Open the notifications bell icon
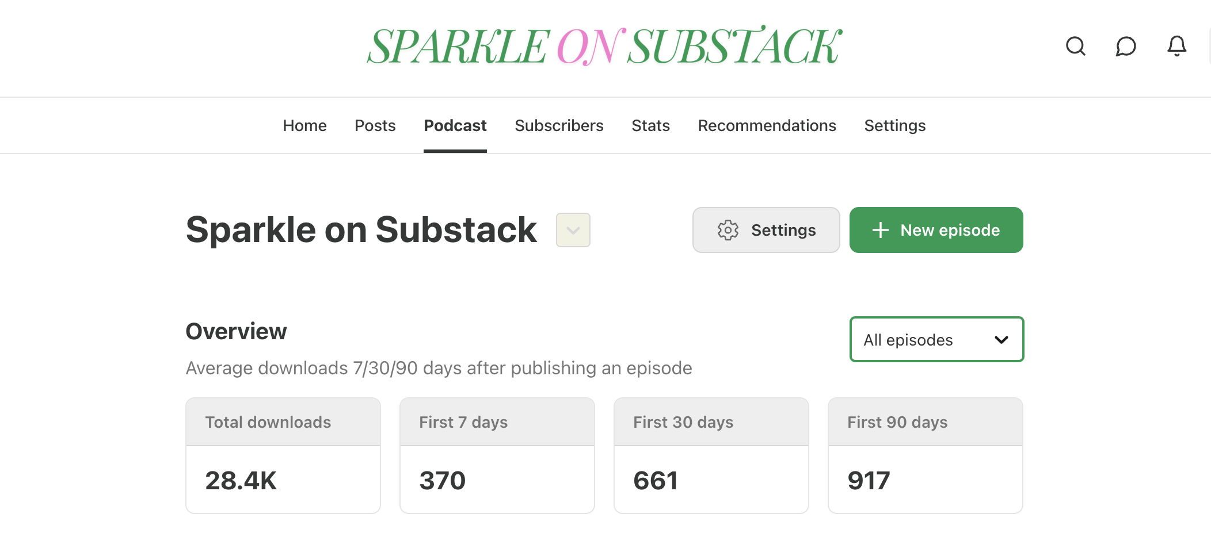Image resolution: width=1211 pixels, height=560 pixels. pyautogui.click(x=1176, y=46)
